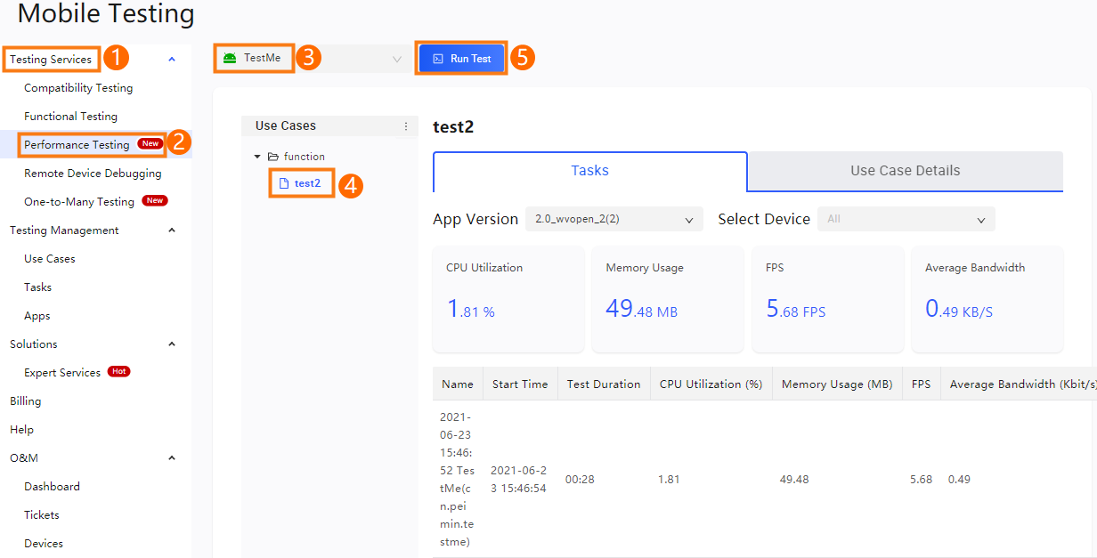Click the Name column header
Image resolution: width=1097 pixels, height=558 pixels.
[x=458, y=384]
